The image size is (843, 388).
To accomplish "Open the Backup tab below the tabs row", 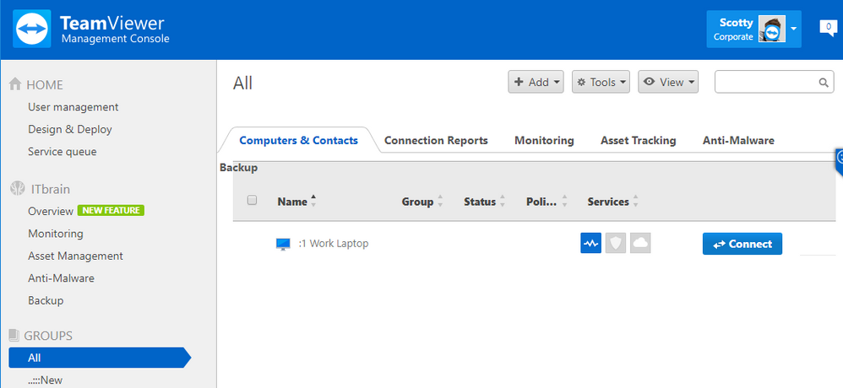I will pos(239,168).
